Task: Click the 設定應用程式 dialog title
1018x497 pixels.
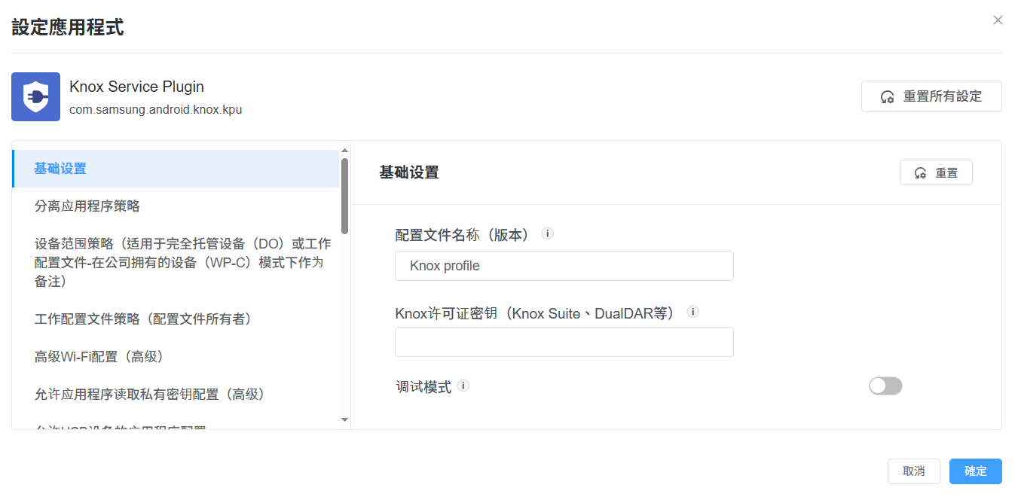Action: pos(68,29)
